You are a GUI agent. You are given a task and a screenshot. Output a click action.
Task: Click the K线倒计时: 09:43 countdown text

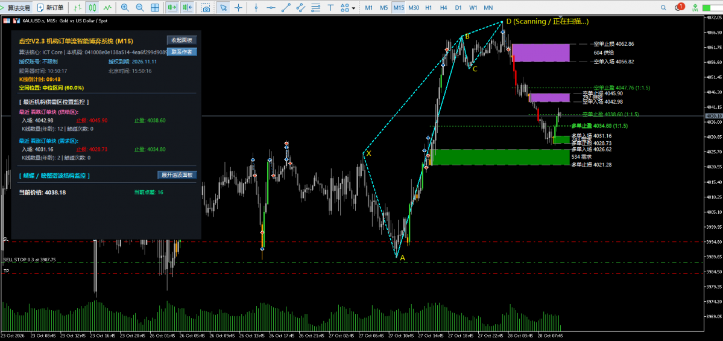40,80
